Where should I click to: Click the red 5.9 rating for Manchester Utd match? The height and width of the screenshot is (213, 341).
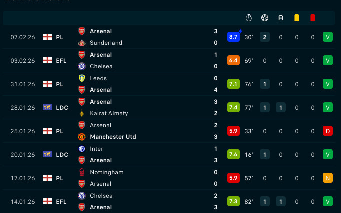click(x=233, y=131)
